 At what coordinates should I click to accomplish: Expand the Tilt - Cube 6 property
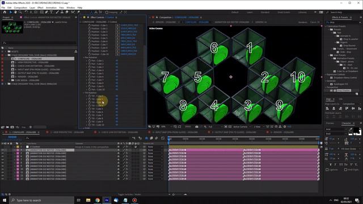point(87,112)
